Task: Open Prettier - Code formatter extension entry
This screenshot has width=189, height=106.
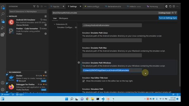Action: (27, 31)
